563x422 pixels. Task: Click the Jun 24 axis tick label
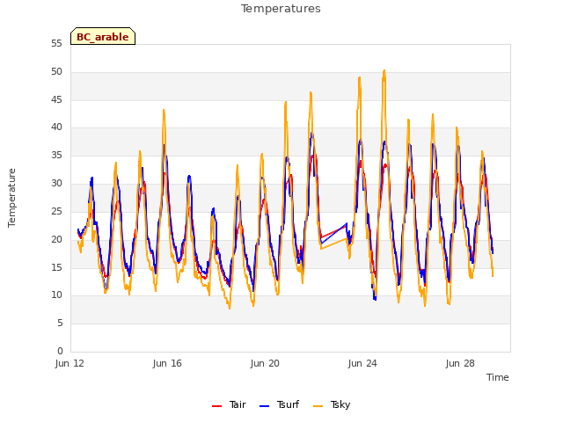(x=362, y=363)
